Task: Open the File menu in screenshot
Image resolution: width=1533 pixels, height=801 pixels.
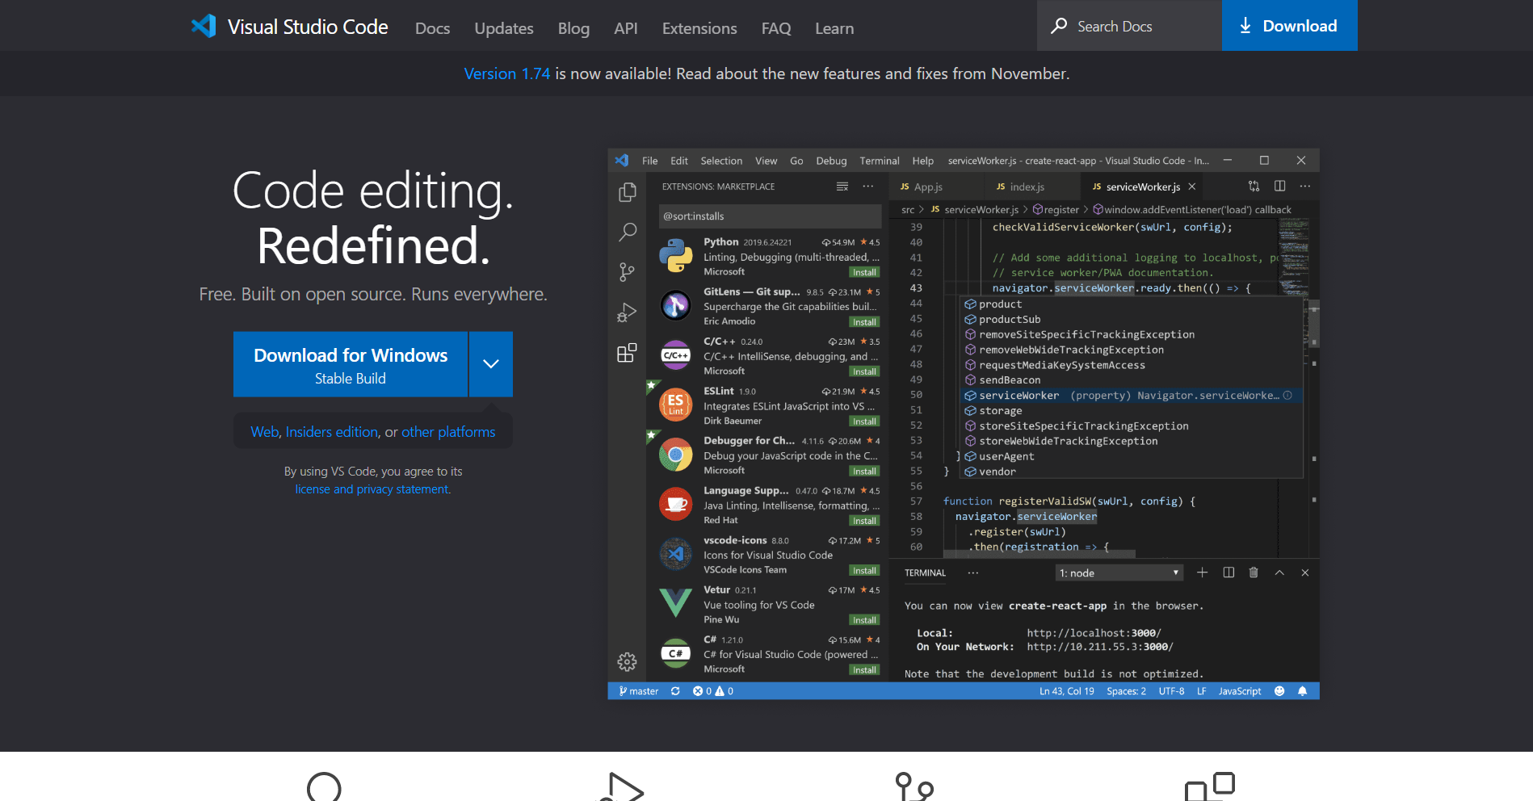Action: click(x=649, y=161)
